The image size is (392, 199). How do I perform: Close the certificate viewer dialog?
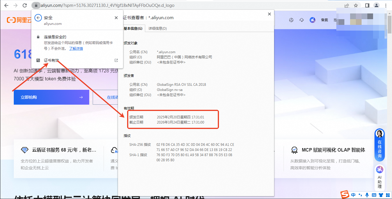(269, 14)
